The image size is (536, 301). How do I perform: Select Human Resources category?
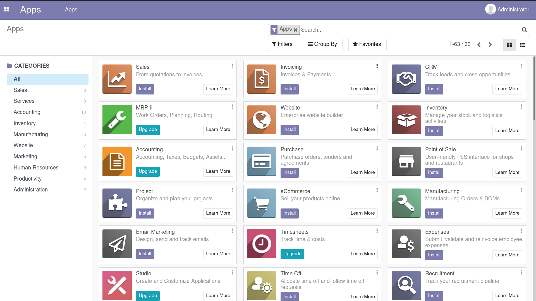tap(36, 168)
